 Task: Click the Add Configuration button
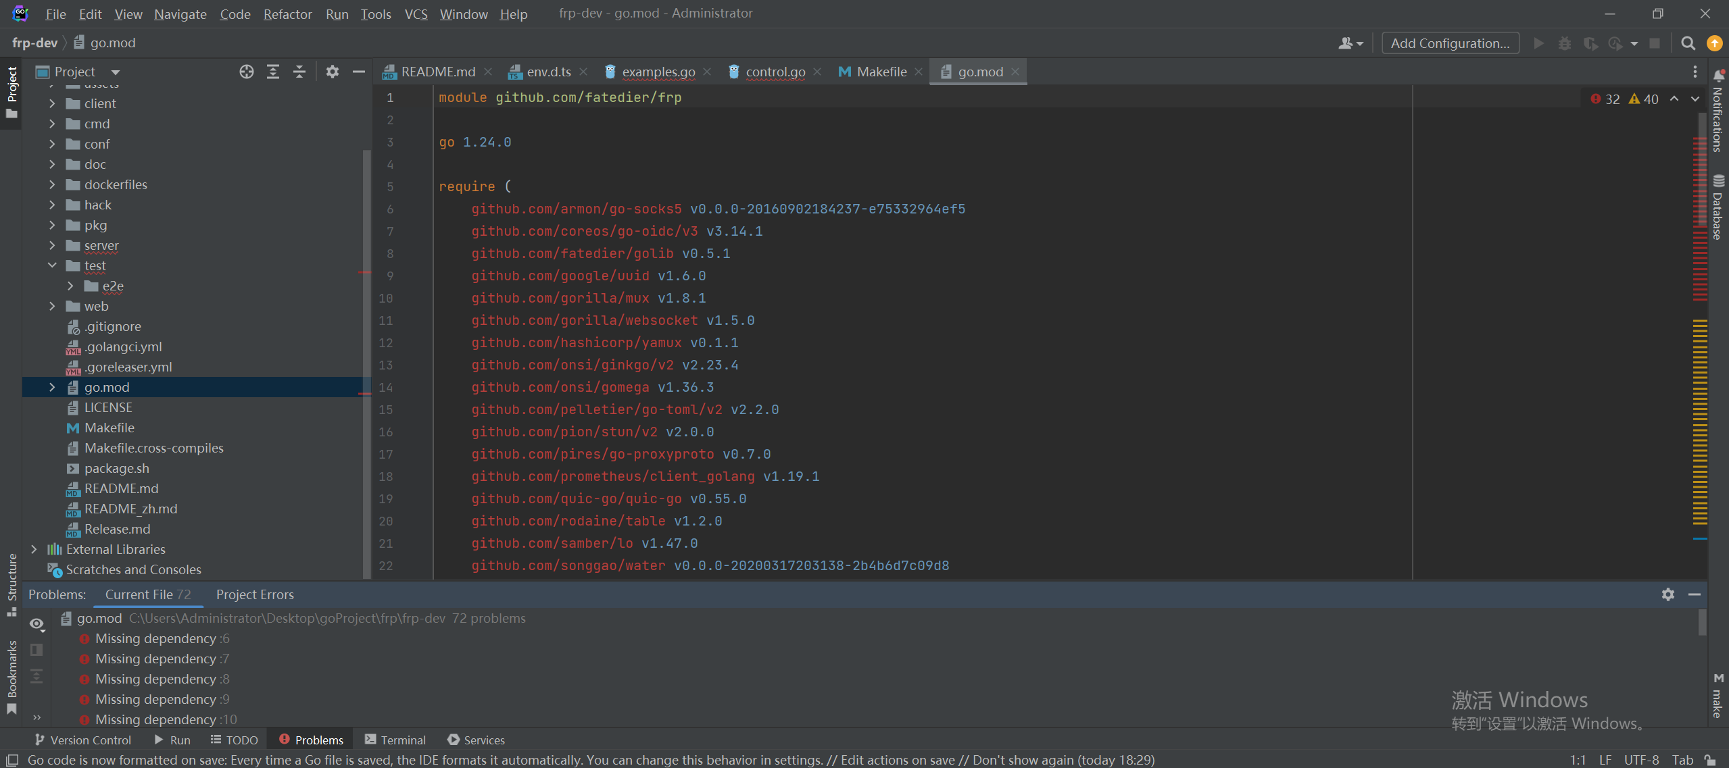point(1450,43)
